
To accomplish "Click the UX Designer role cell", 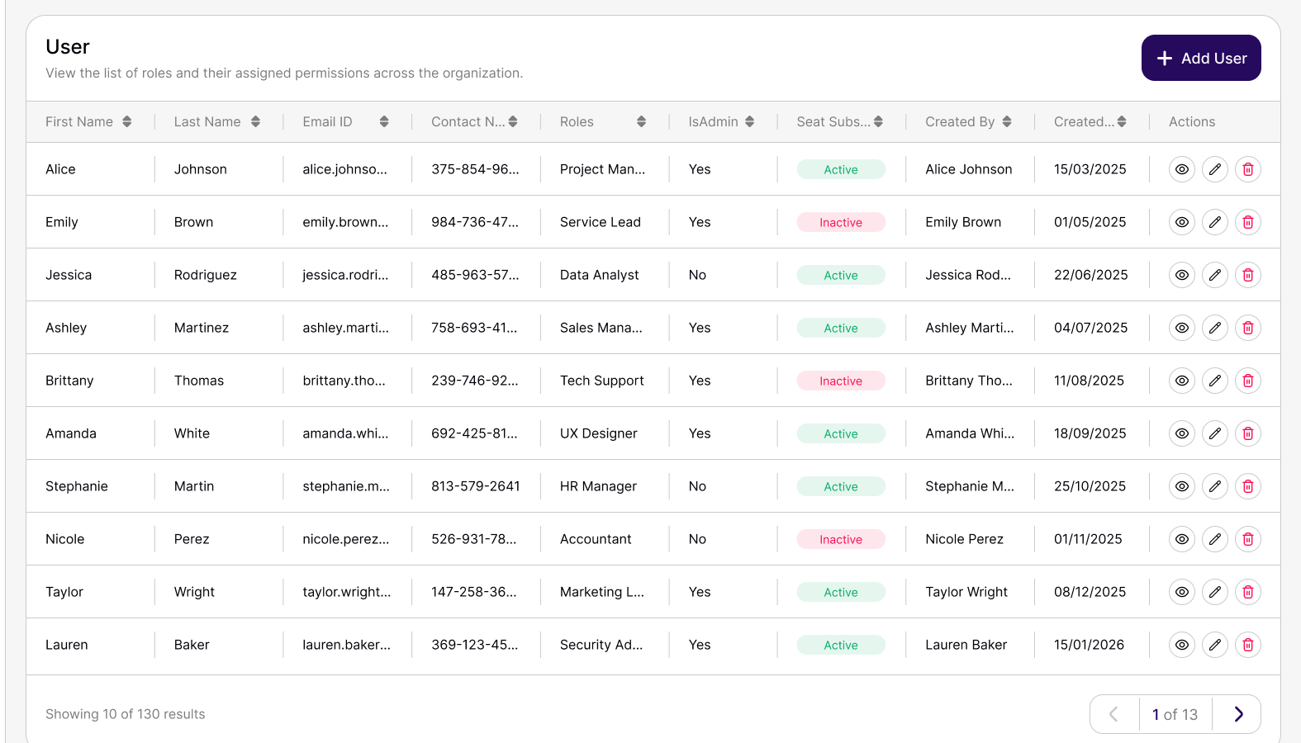I will pos(599,433).
